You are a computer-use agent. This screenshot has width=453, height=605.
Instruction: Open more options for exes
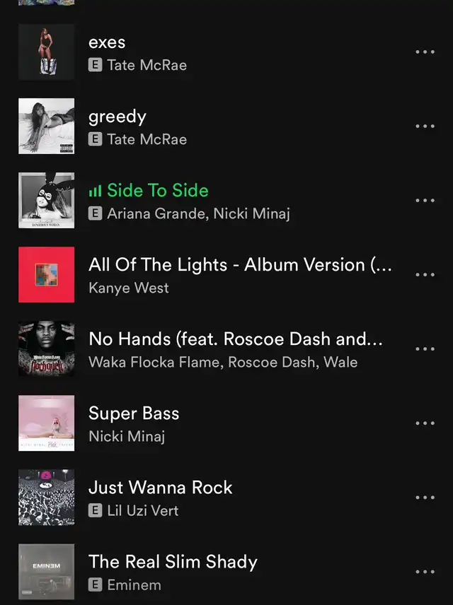click(425, 52)
